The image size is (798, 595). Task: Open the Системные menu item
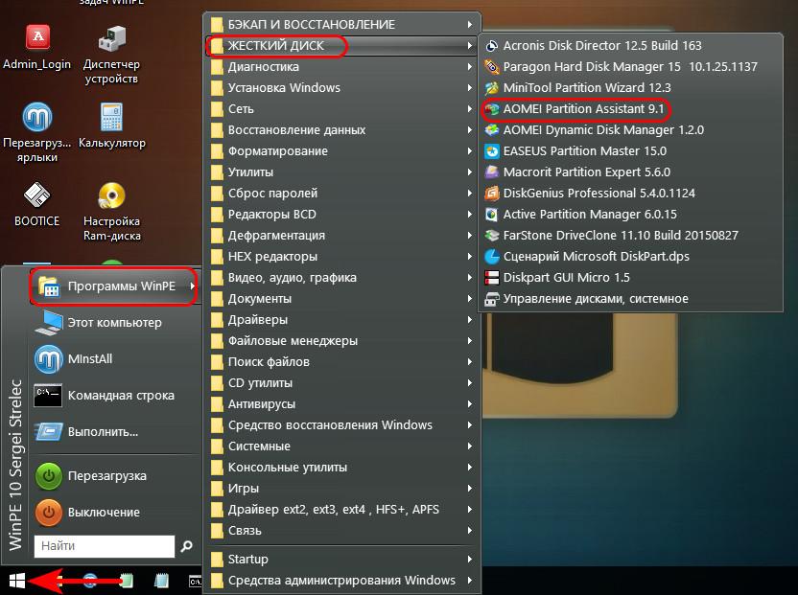342,446
